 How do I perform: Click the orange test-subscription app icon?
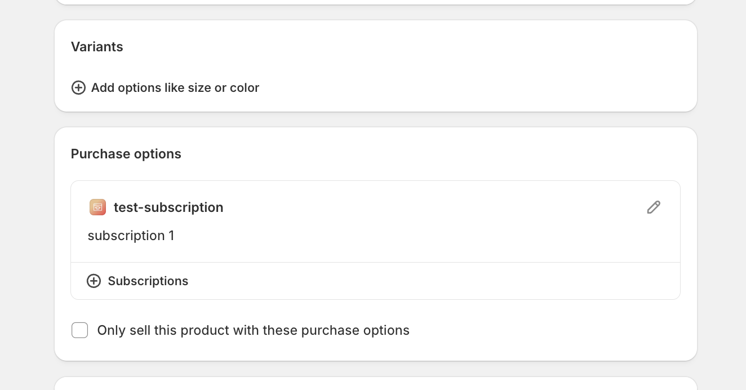tap(97, 207)
